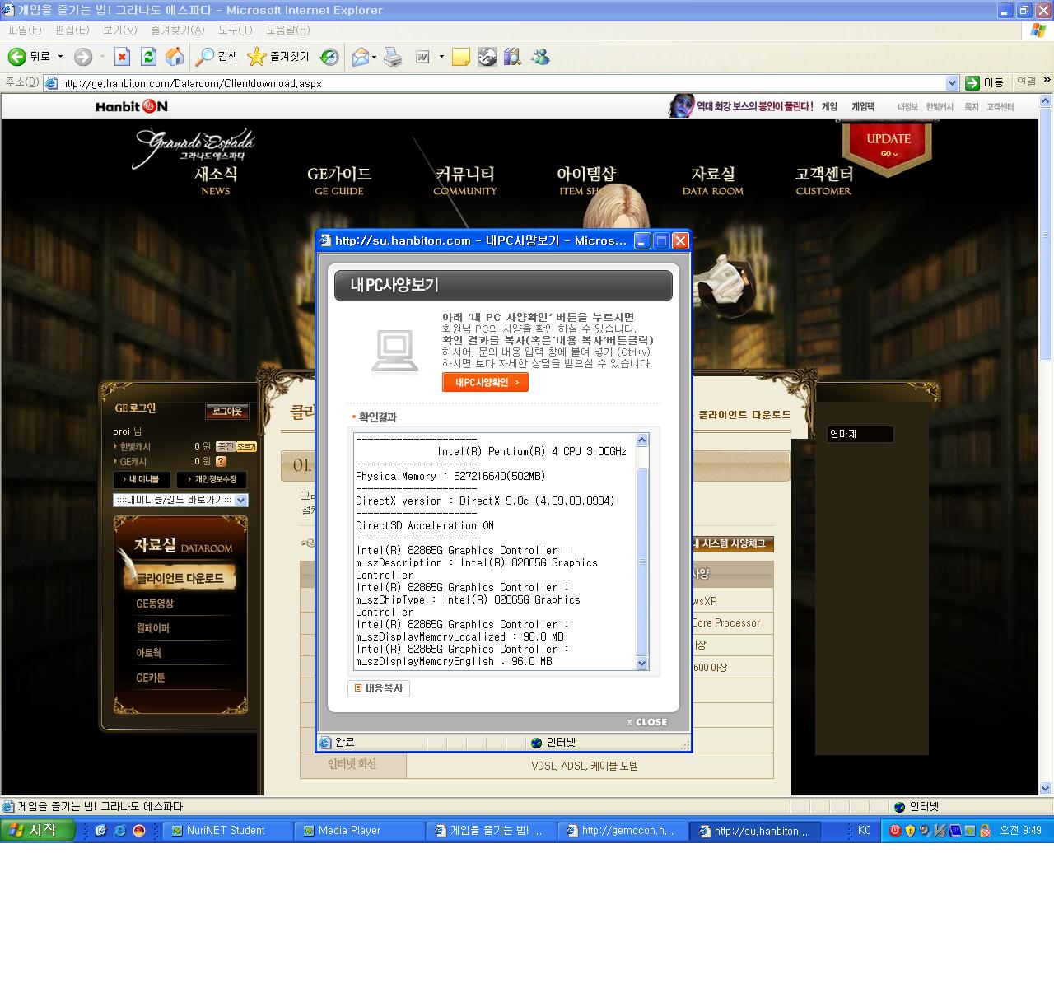
Task: Open the Messenger people toolbar icon
Action: pos(540,57)
